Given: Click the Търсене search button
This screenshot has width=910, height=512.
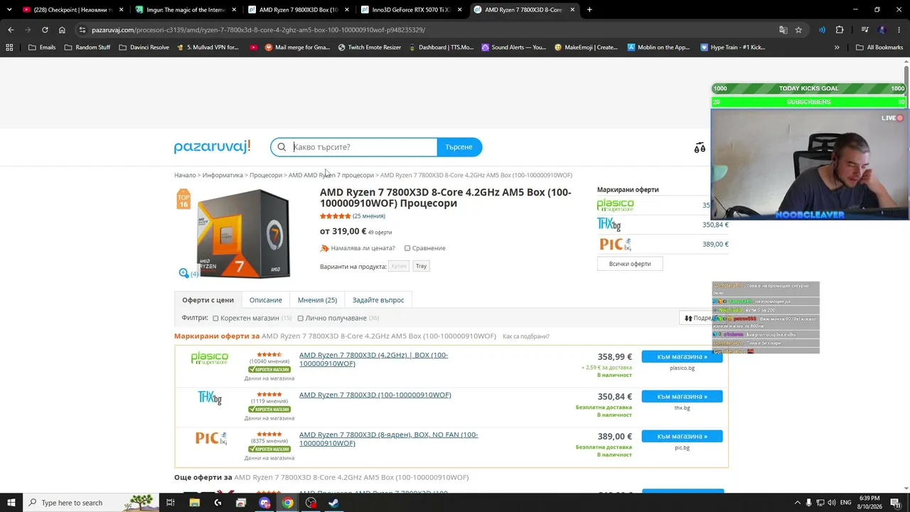Looking at the screenshot, I should coord(459,147).
